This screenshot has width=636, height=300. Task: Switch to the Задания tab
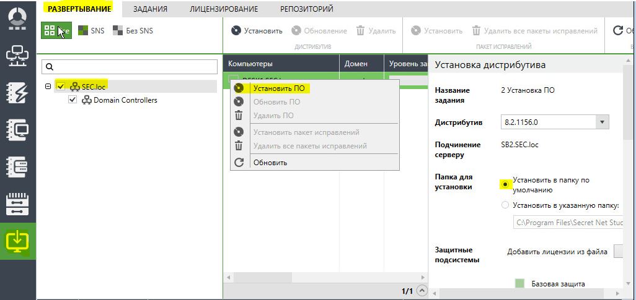[150, 9]
